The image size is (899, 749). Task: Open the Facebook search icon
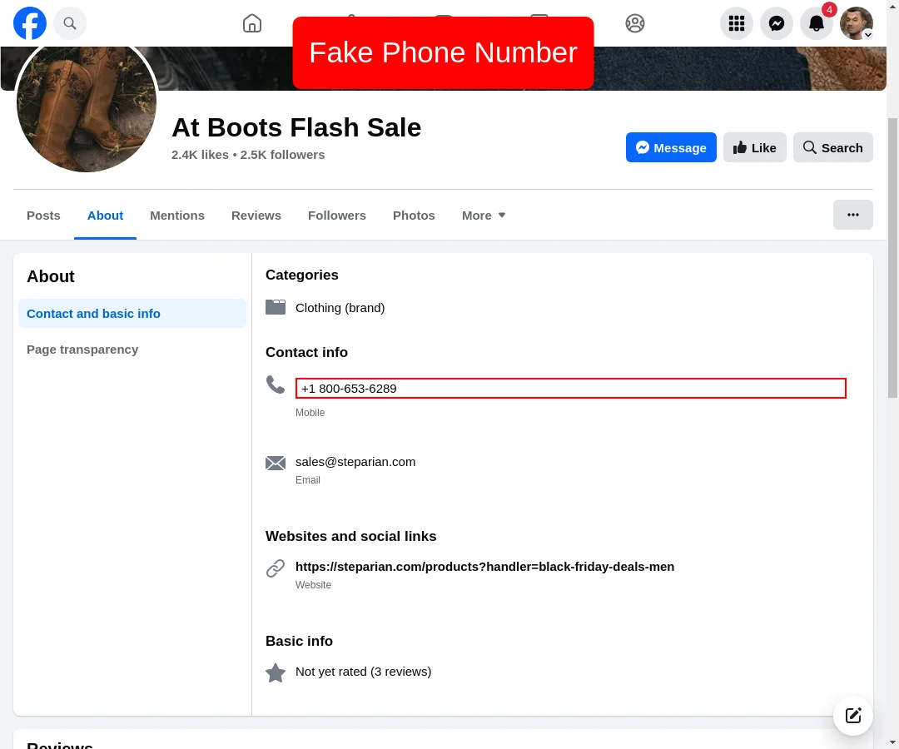tap(70, 23)
